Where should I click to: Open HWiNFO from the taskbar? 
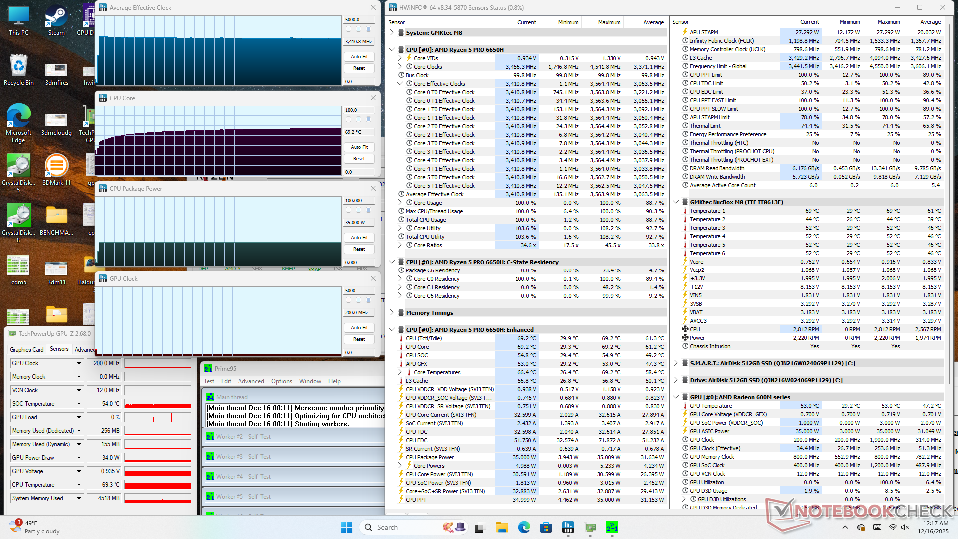[568, 527]
